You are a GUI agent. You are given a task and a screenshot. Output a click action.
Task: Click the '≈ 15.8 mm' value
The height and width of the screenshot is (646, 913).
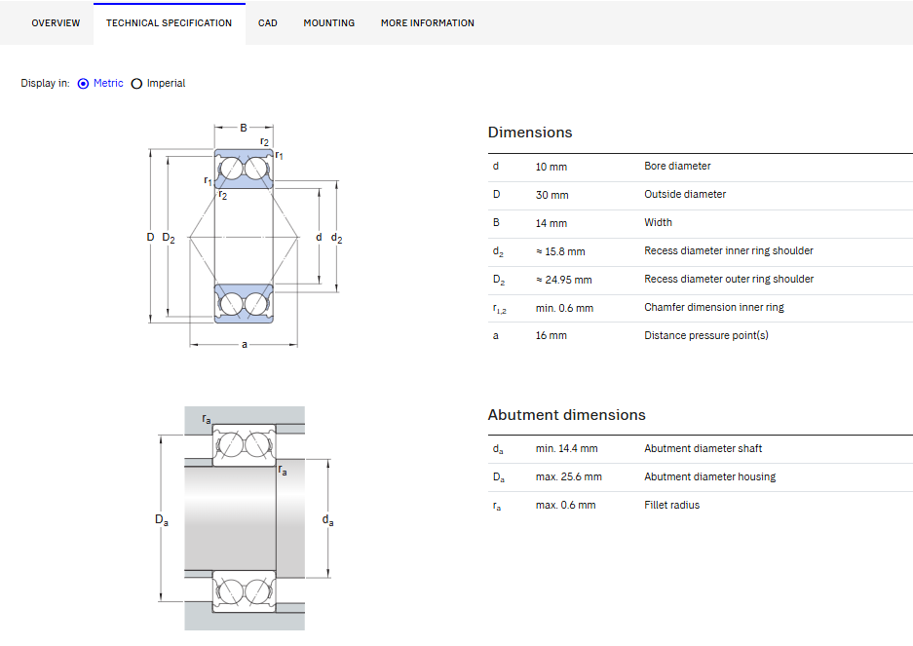click(560, 251)
